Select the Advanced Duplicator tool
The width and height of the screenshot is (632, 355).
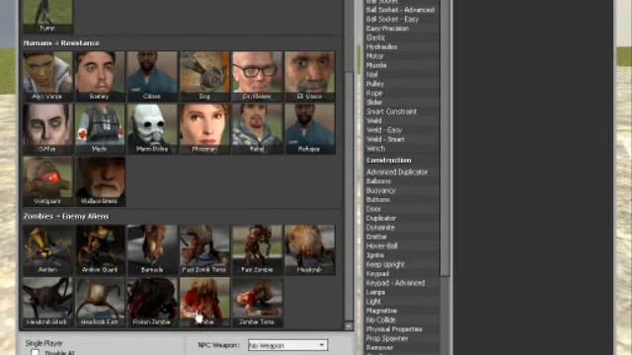click(397, 172)
